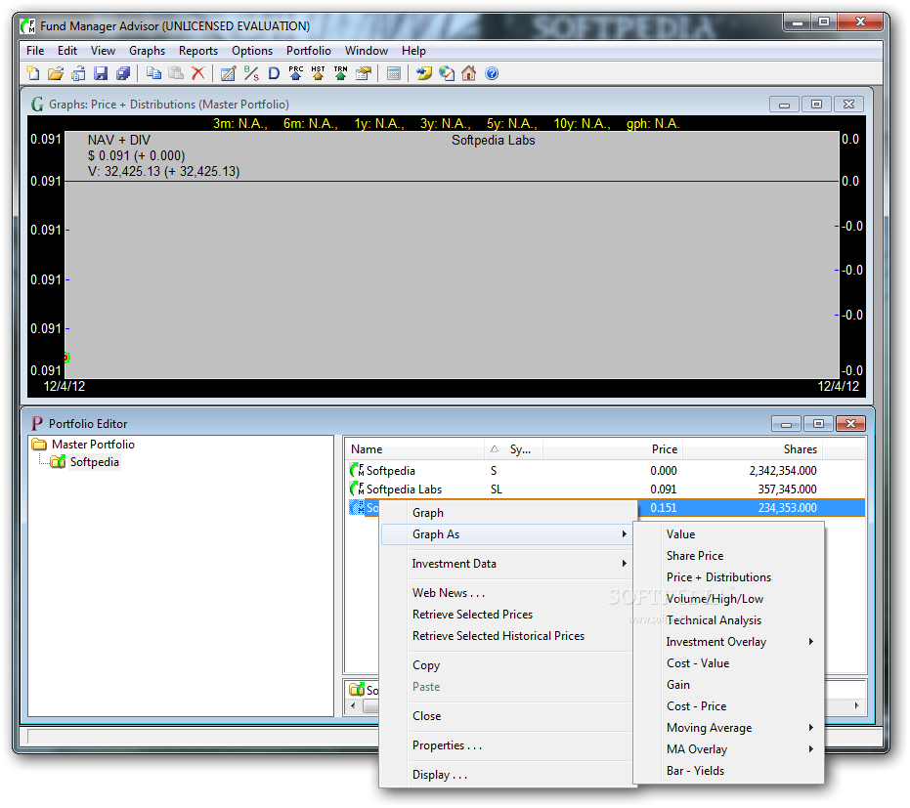Select Retrieve Selected Prices

508,615
